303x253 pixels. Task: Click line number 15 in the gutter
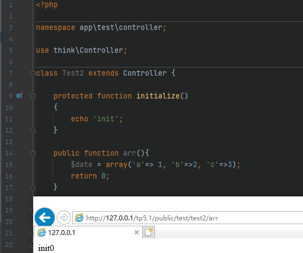pyautogui.click(x=9, y=165)
